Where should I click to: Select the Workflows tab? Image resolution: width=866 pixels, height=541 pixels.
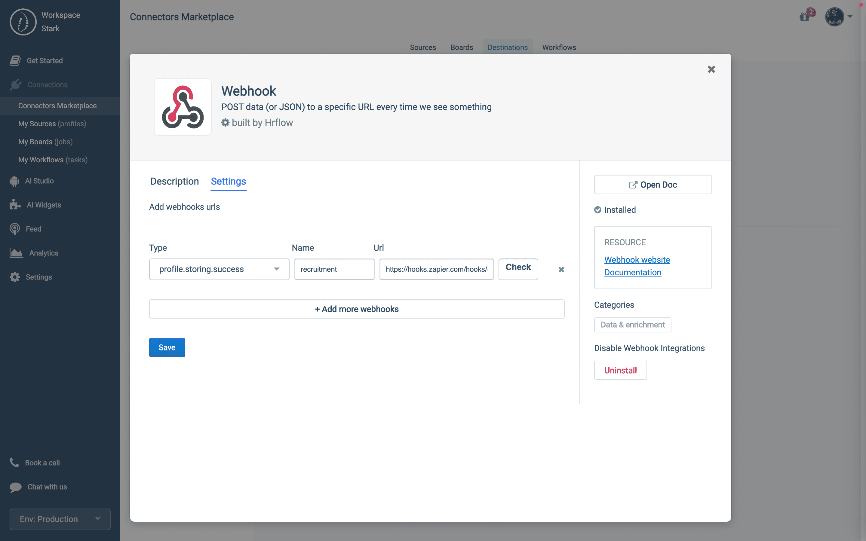click(x=559, y=47)
